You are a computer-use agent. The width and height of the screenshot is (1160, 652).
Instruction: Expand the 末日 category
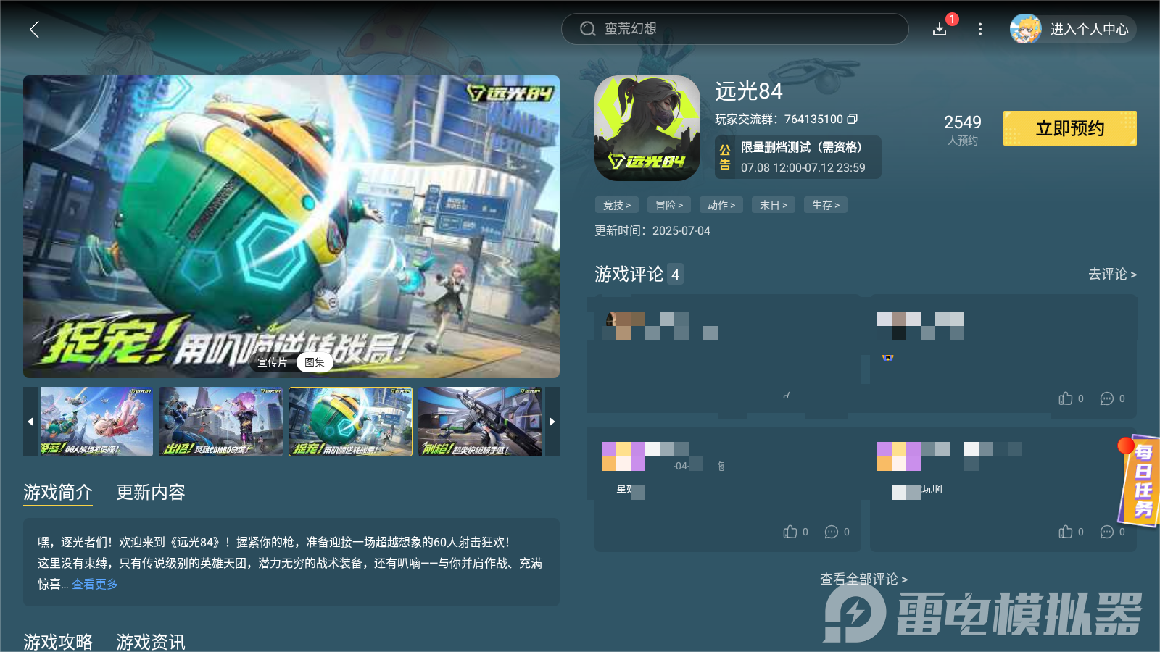pos(773,205)
